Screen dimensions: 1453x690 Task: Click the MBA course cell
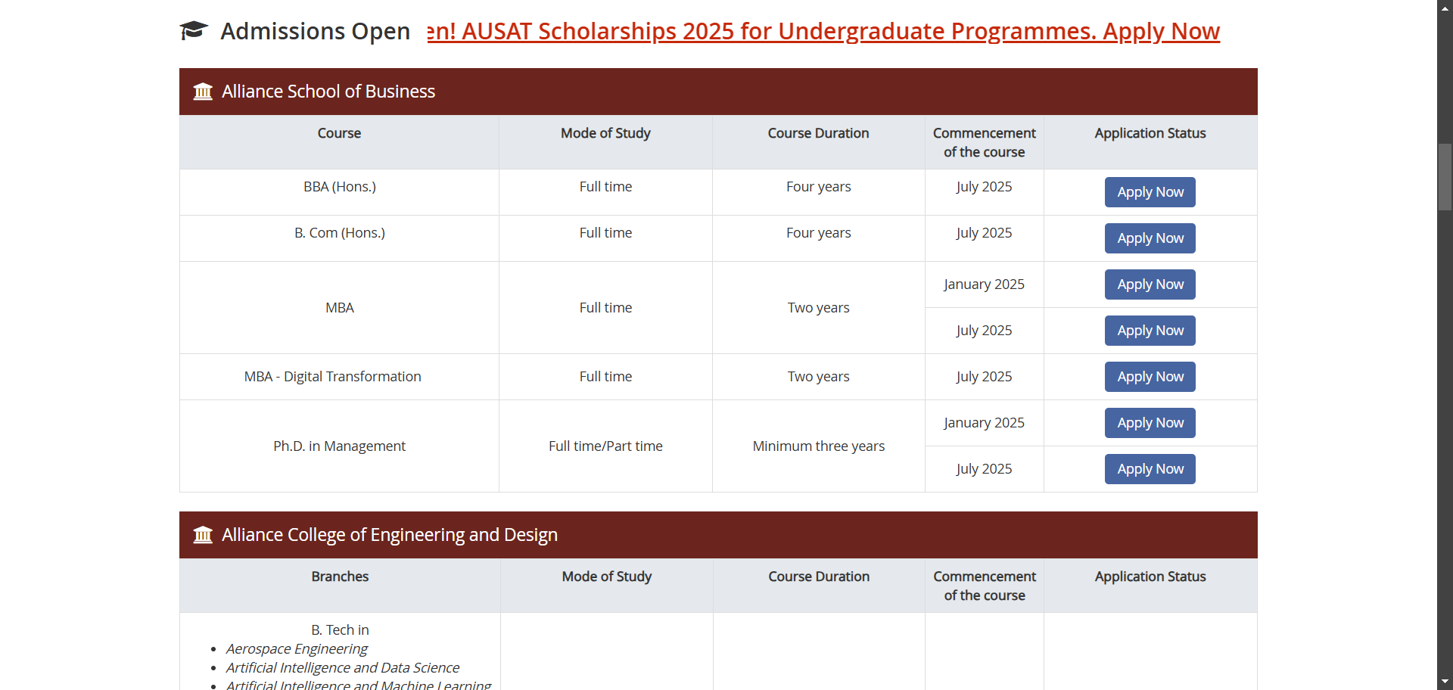[339, 308]
